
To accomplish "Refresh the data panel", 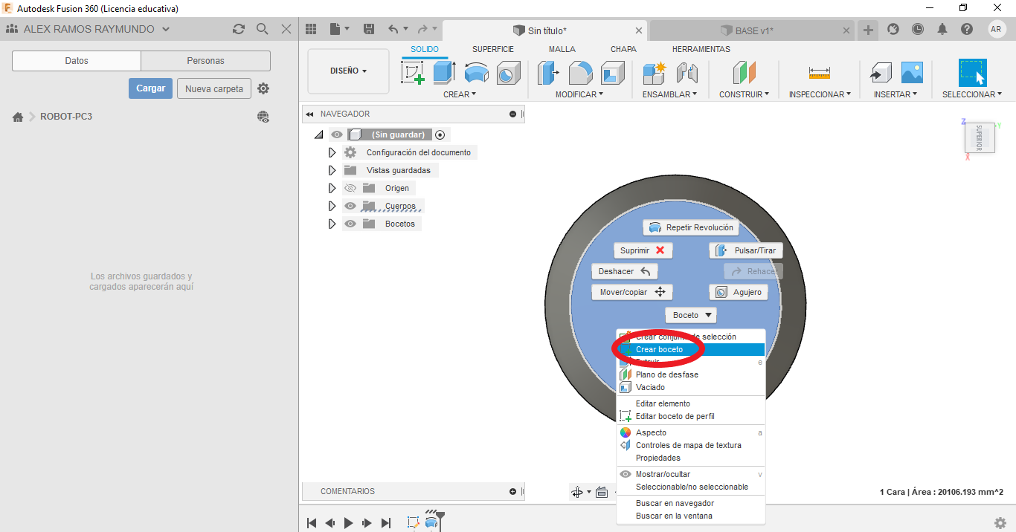I will 238,29.
